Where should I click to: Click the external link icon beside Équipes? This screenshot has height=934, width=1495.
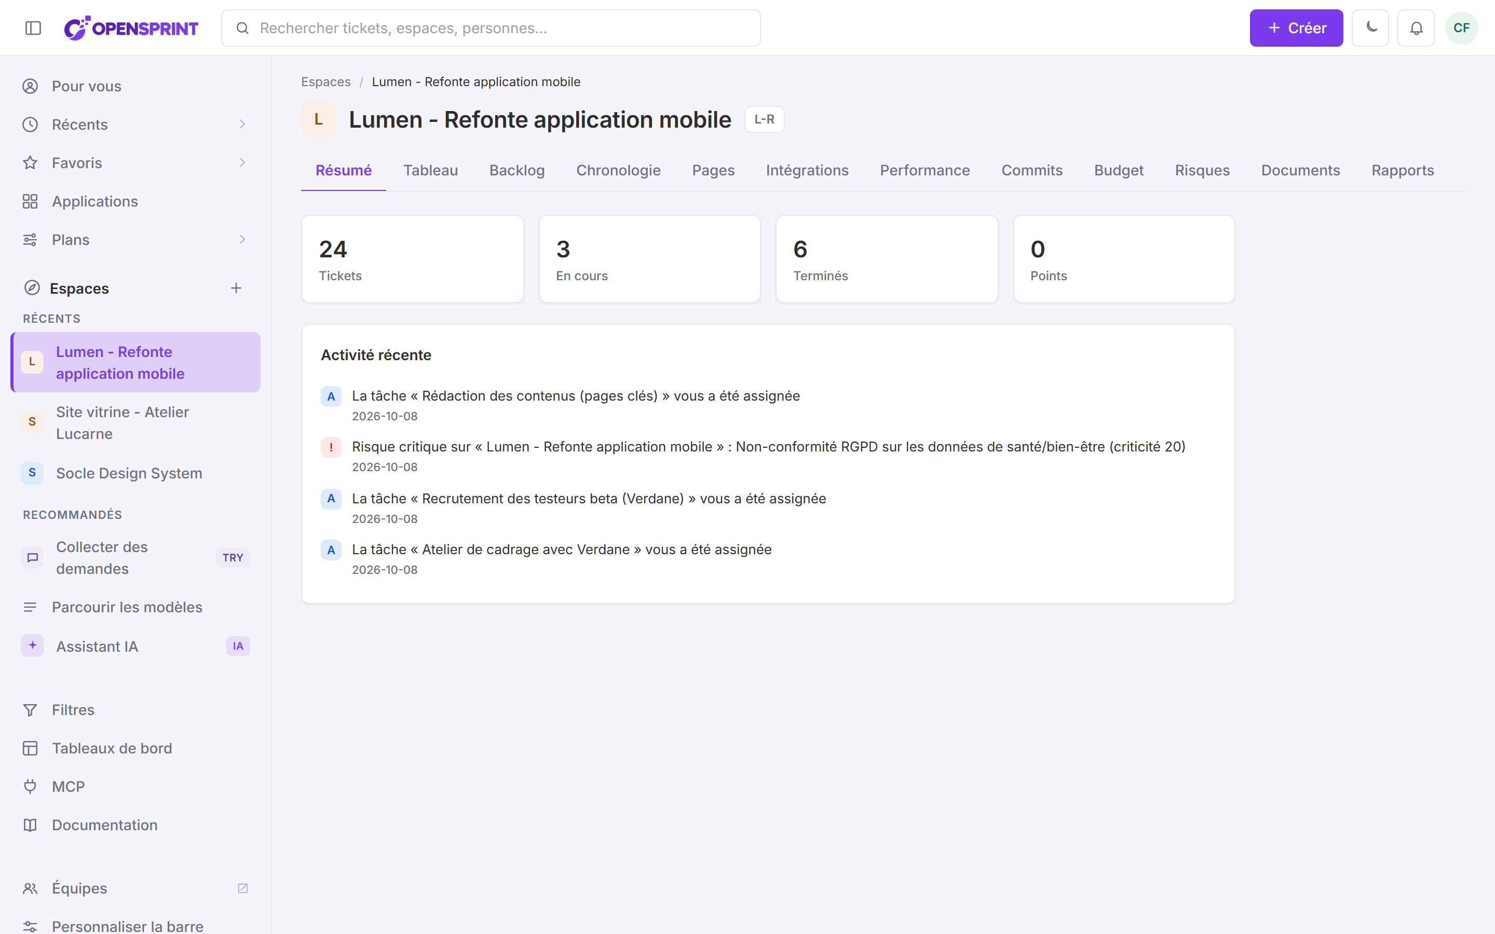[243, 888]
